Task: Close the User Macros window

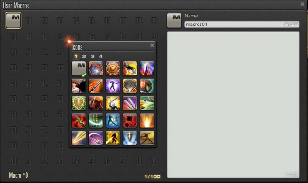Action: (x=302, y=4)
